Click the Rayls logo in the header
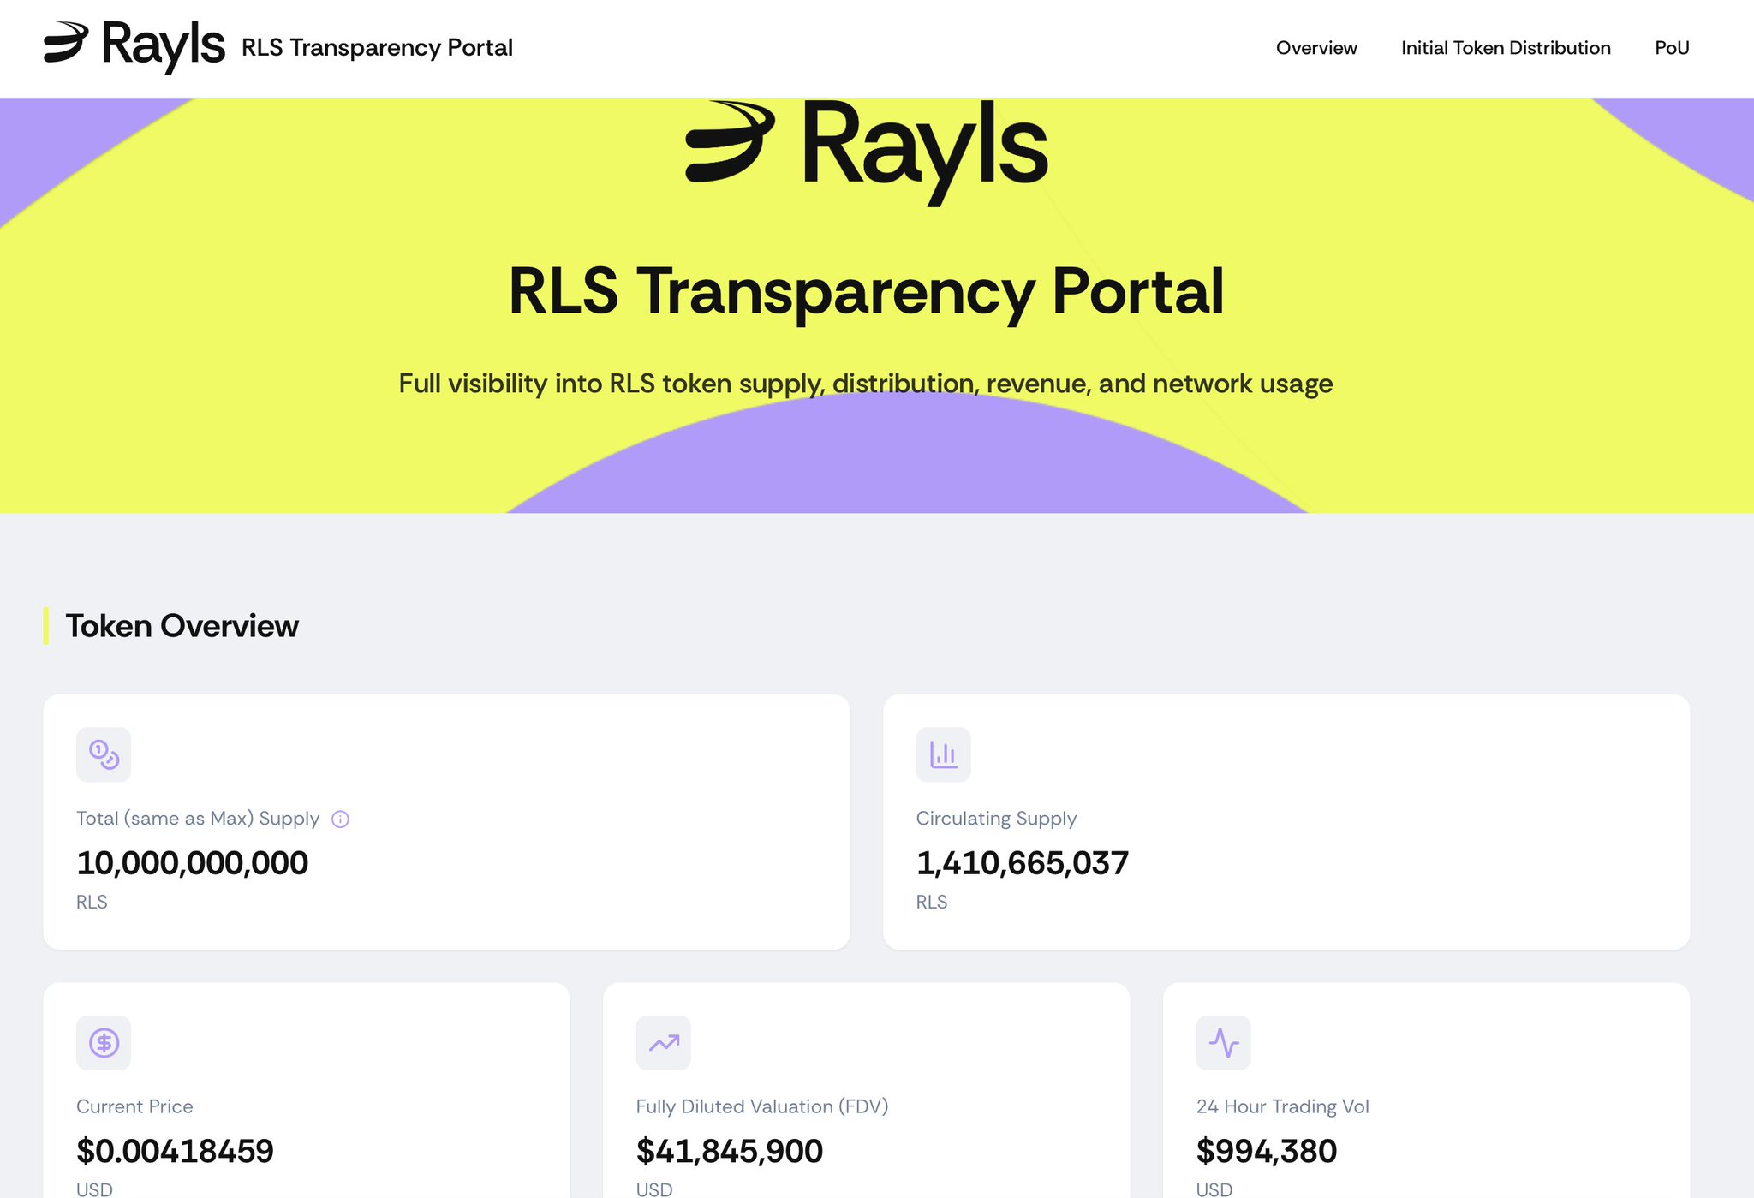The width and height of the screenshot is (1754, 1198). 134,45
